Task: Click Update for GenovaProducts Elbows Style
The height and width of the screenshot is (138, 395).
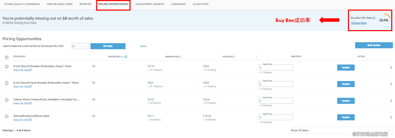Action: (x=346, y=117)
